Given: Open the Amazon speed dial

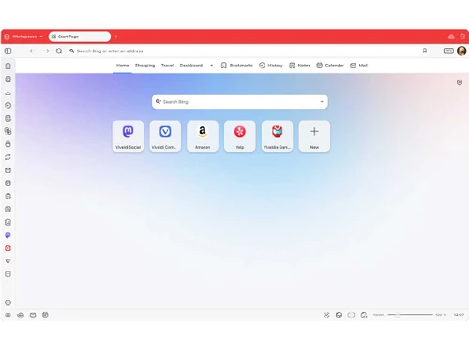Looking at the screenshot, I should [203, 136].
